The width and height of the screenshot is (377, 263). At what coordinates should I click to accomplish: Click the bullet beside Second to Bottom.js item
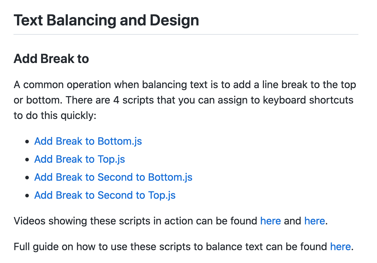[27, 177]
